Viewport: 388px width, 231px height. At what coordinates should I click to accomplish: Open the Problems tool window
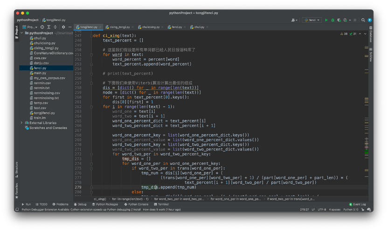pos(60,204)
